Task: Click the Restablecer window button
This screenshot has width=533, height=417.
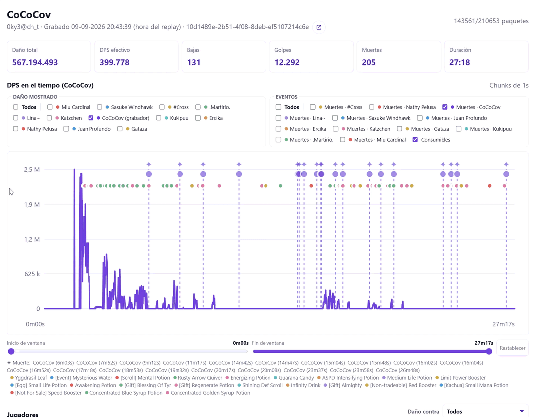Action: tap(512, 348)
